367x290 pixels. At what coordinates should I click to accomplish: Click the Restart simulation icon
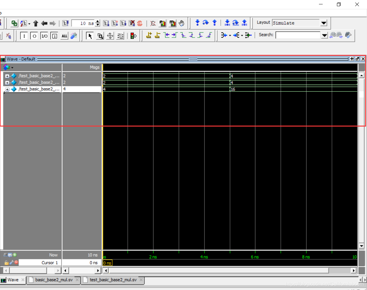coord(66,23)
